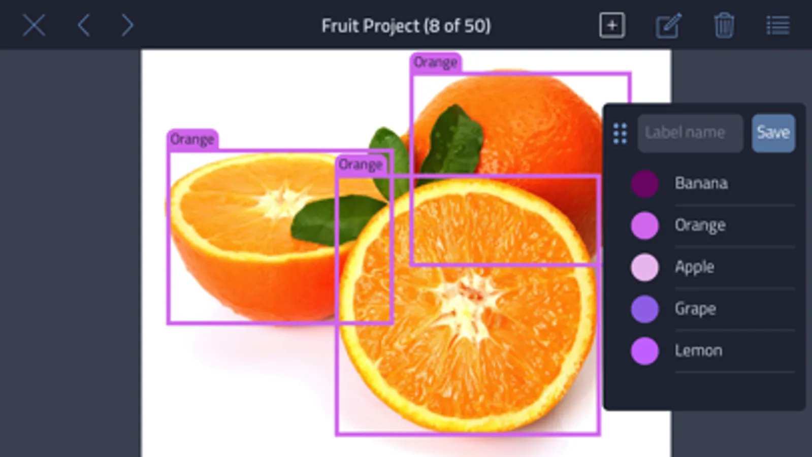The width and height of the screenshot is (812, 457).
Task: Click the pale pink Apple color swatch
Action: pos(644,267)
